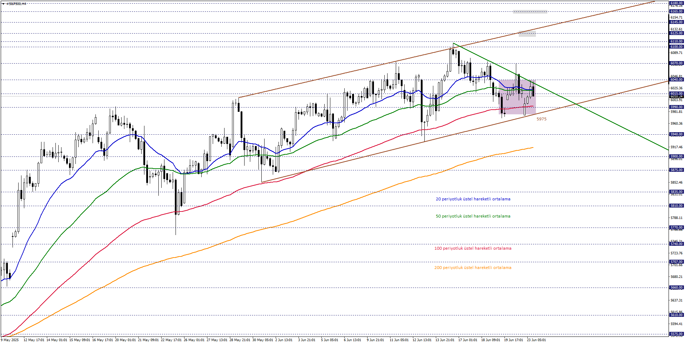This screenshot has width=685, height=344.
Task: Click the 5960.36 axis scale value
Action: pyautogui.click(x=676, y=124)
